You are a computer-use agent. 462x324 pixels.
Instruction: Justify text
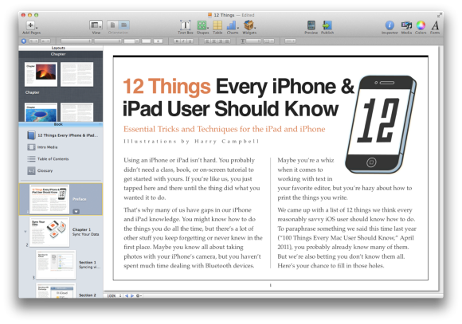pyautogui.click(x=227, y=41)
